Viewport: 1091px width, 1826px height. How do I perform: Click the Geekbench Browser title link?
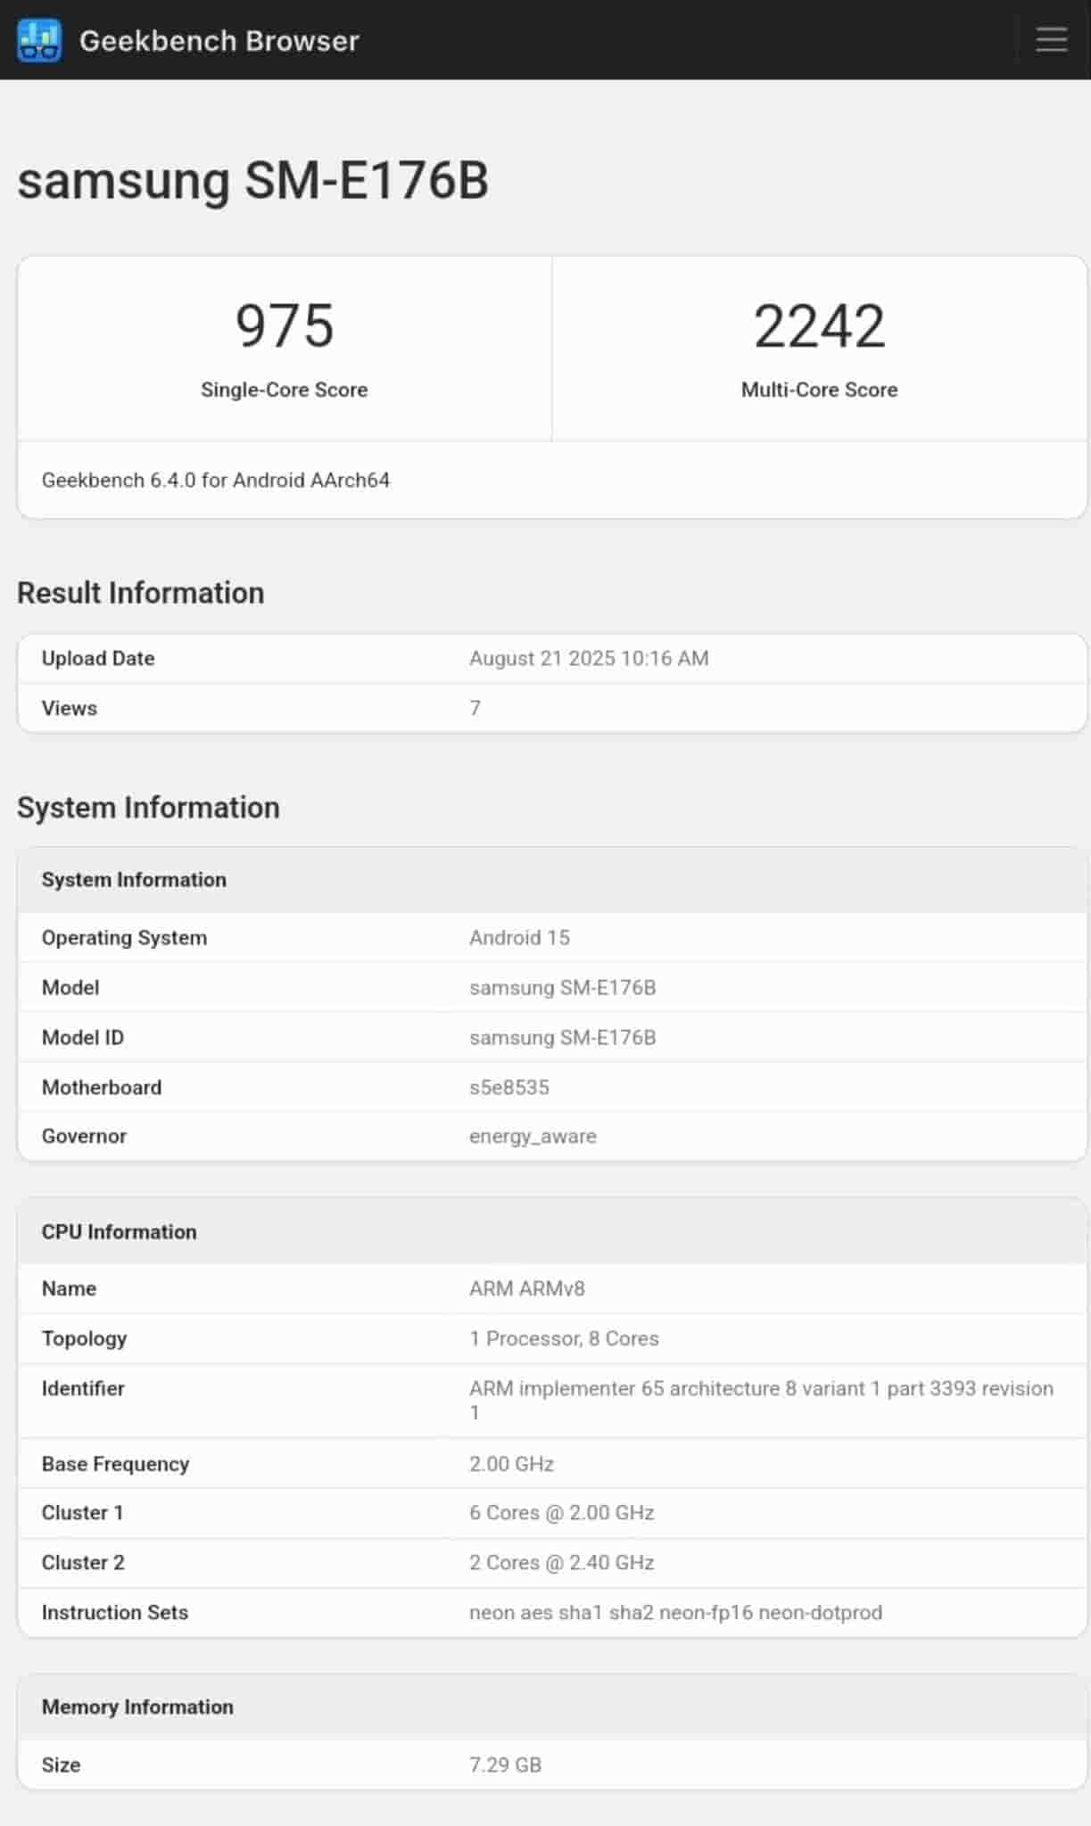click(219, 41)
